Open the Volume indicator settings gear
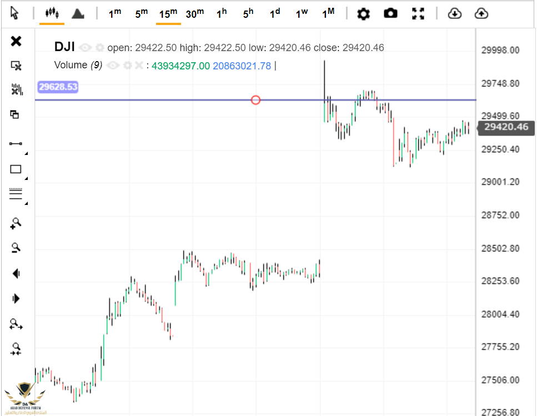Screen dimensions: 537x416 (127, 66)
